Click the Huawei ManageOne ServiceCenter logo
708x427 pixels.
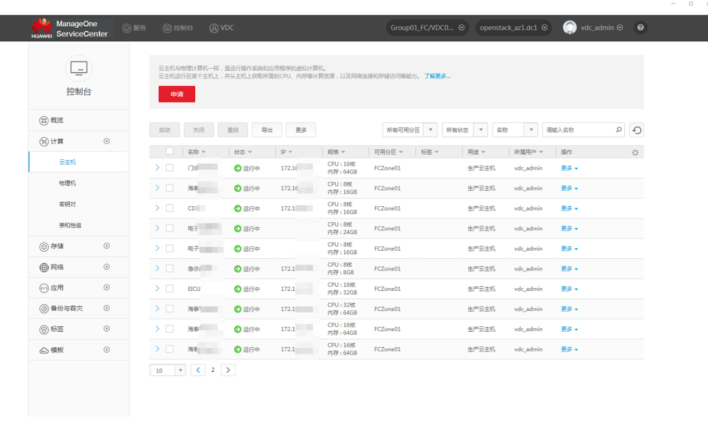[x=70, y=28]
